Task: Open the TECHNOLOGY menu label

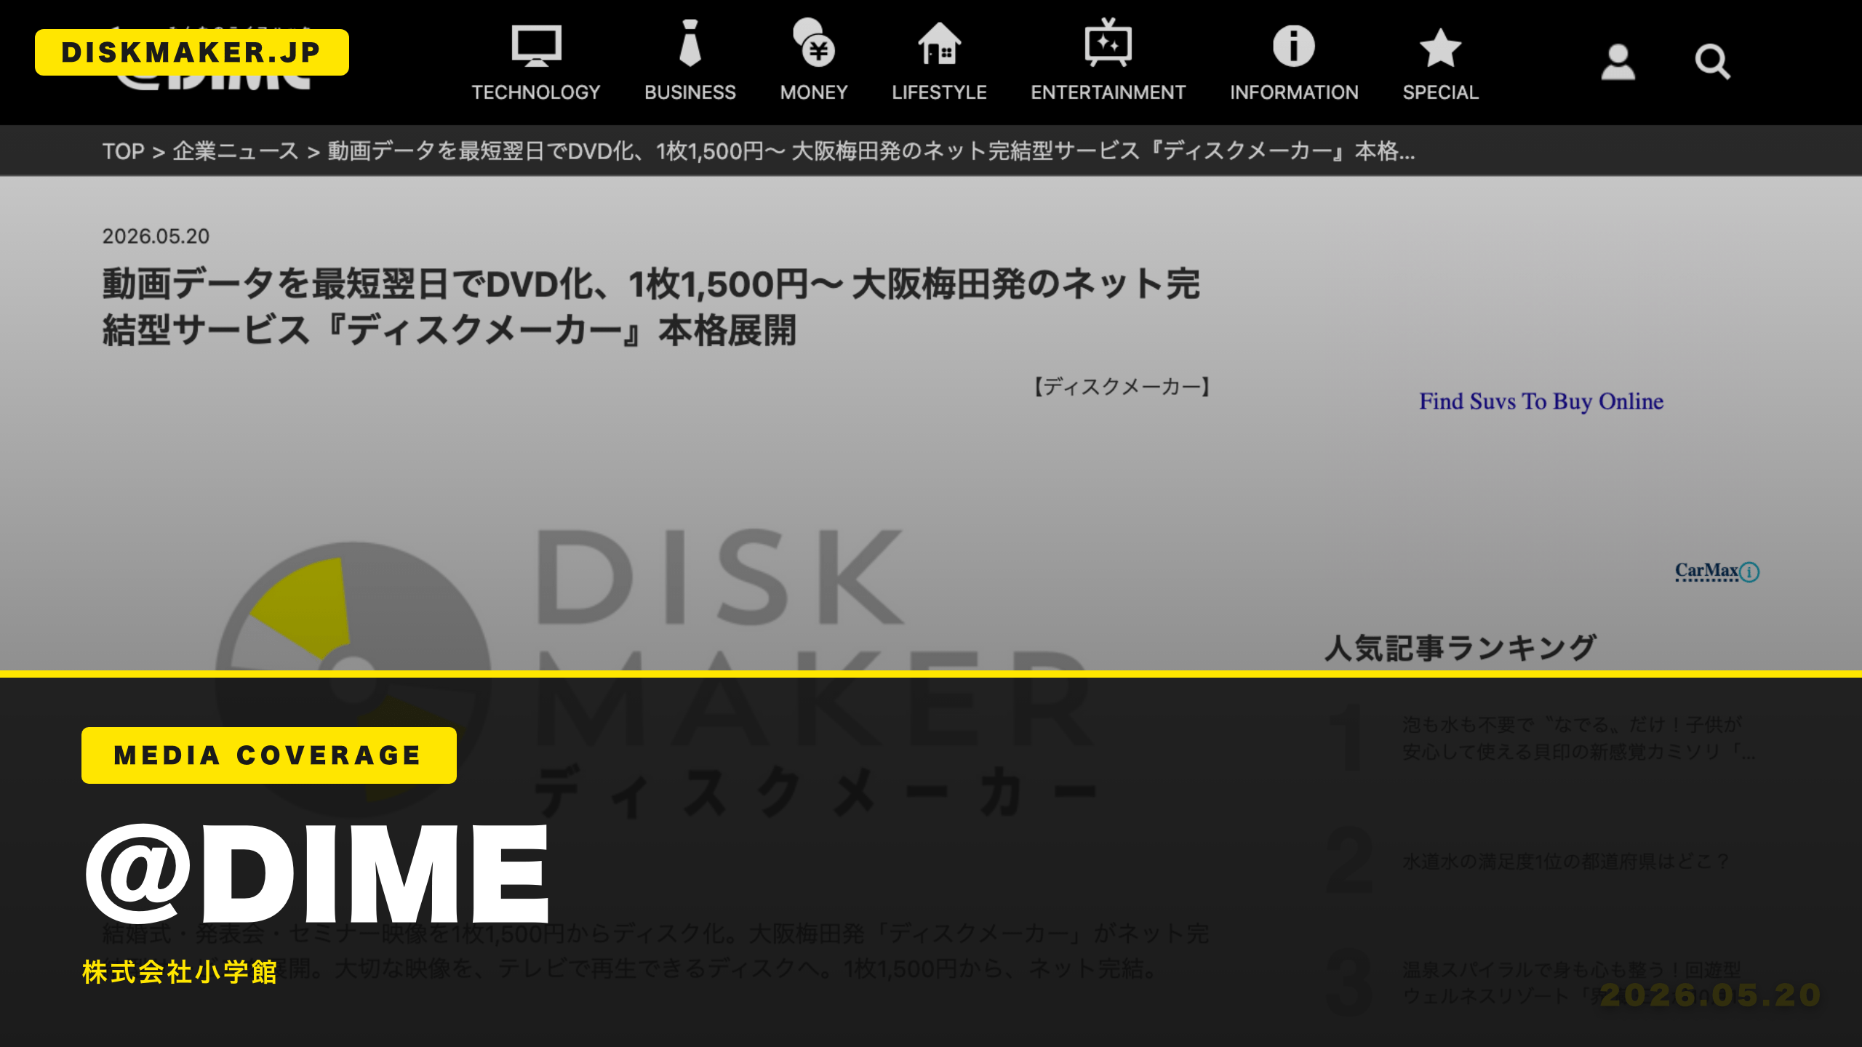Action: coord(536,92)
